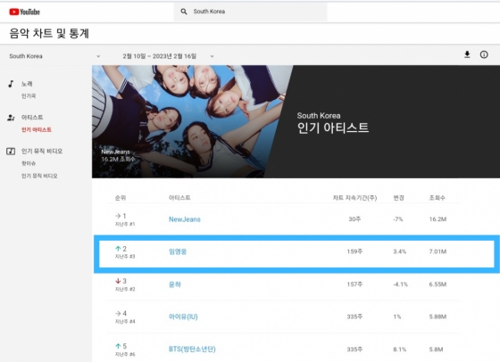The height and width of the screenshot is (362, 500).
Task: Open 핫이슈 under music videos
Action: (29, 163)
